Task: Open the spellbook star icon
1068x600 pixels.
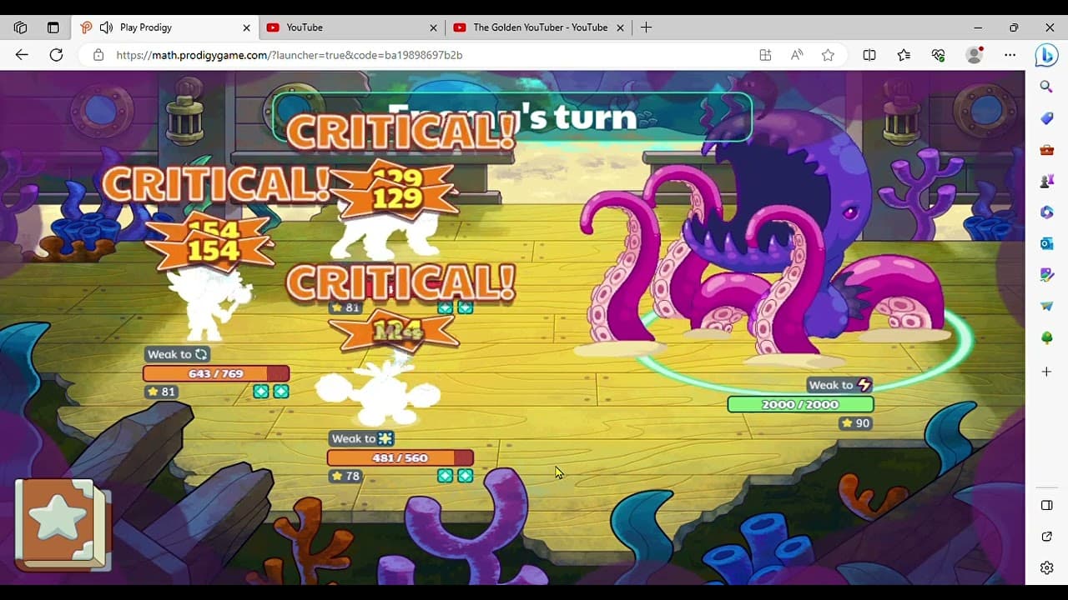Action: tap(62, 524)
